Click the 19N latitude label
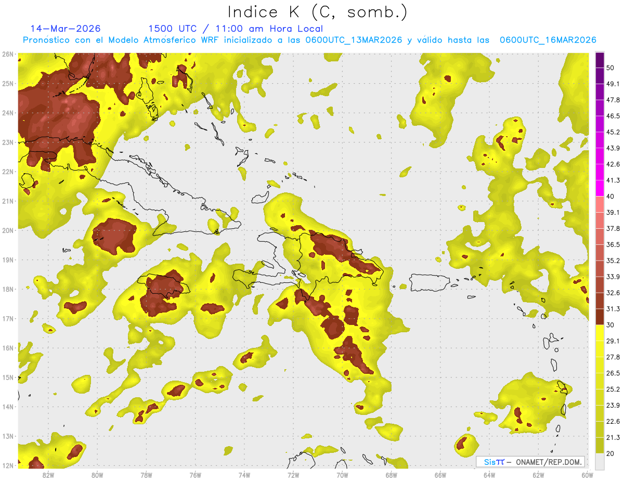Viewport: 624px width, 482px height. (x=8, y=259)
